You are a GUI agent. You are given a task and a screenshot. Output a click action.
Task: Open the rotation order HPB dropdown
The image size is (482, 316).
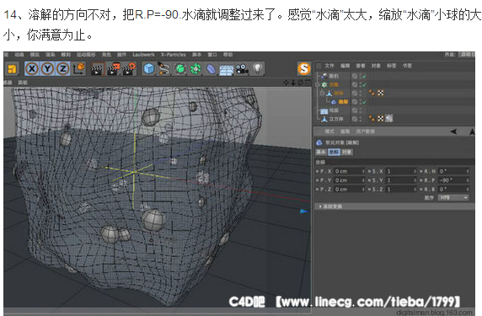tap(453, 198)
